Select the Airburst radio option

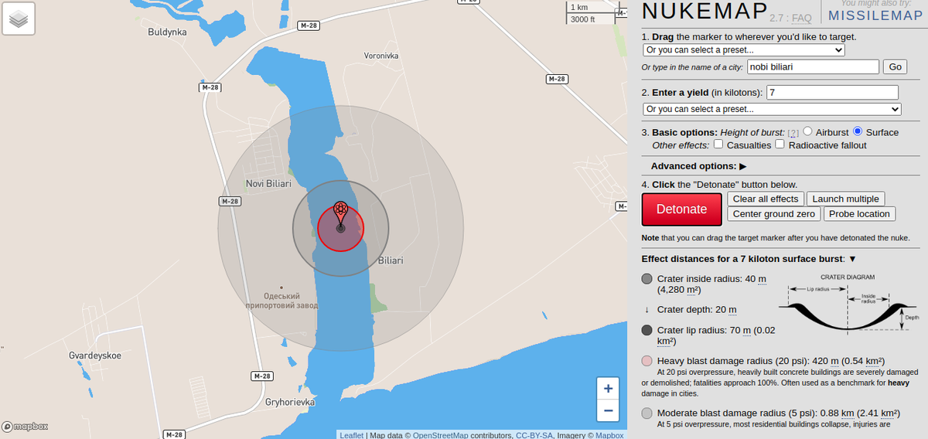(x=807, y=131)
